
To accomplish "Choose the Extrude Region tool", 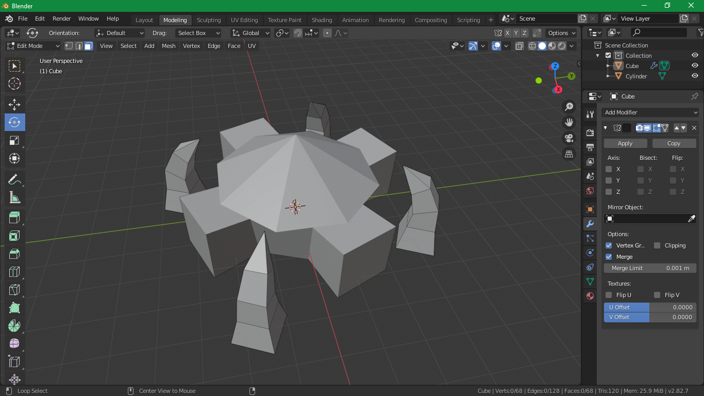I will click(14, 218).
